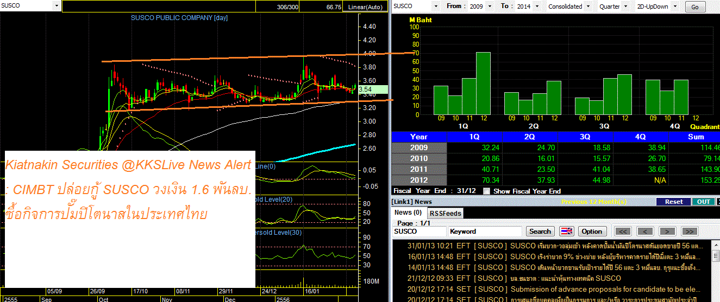The width and height of the screenshot is (720, 302).
Task: Click the 3Q column header in table
Action: pyautogui.click(x=585, y=137)
